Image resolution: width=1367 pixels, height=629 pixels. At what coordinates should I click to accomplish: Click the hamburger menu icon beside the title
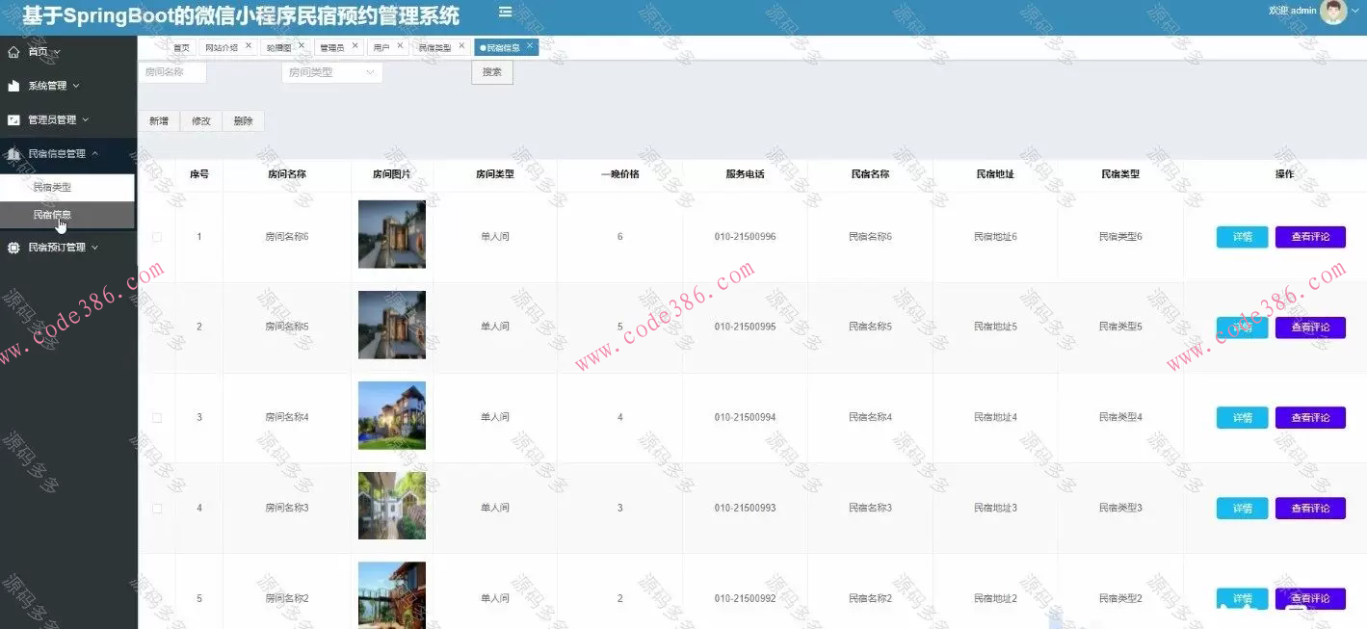504,13
